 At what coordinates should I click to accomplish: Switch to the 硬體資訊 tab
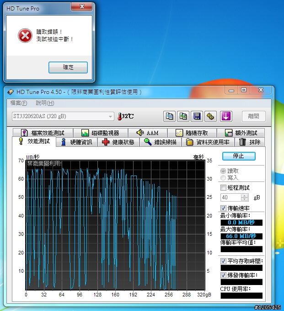coord(77,142)
